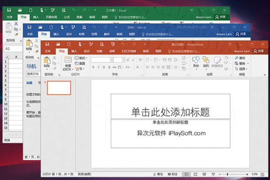270x180 pixels.
Task: Select slide 1 thumbnail in slide panel
Action: pos(59,88)
